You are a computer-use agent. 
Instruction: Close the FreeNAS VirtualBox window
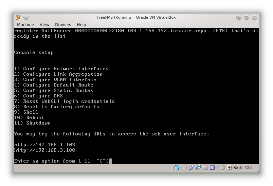(x=254, y=17)
